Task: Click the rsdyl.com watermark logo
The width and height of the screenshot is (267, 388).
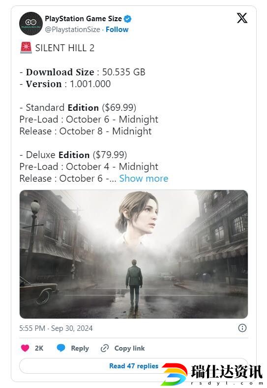Action: [x=212, y=374]
